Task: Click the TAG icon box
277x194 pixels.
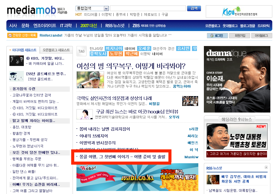Action: 81,51
